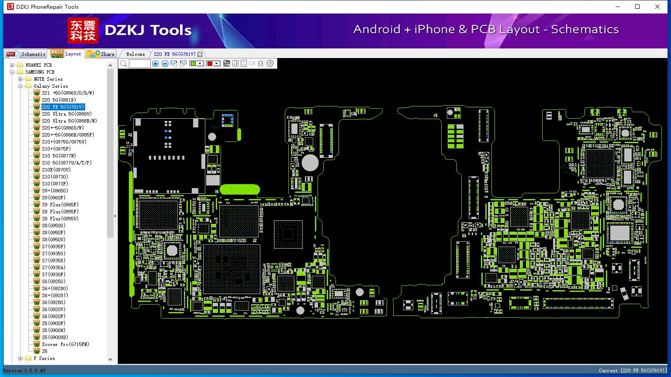
Task: Collapse the SAMSUNG PCB folder
Action: point(12,72)
